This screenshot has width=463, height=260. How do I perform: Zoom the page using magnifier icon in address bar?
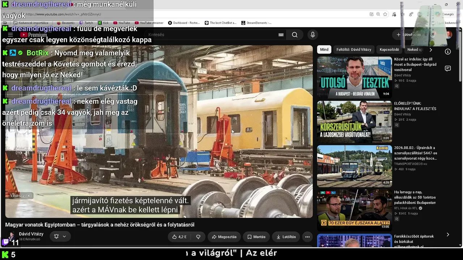click(378, 14)
